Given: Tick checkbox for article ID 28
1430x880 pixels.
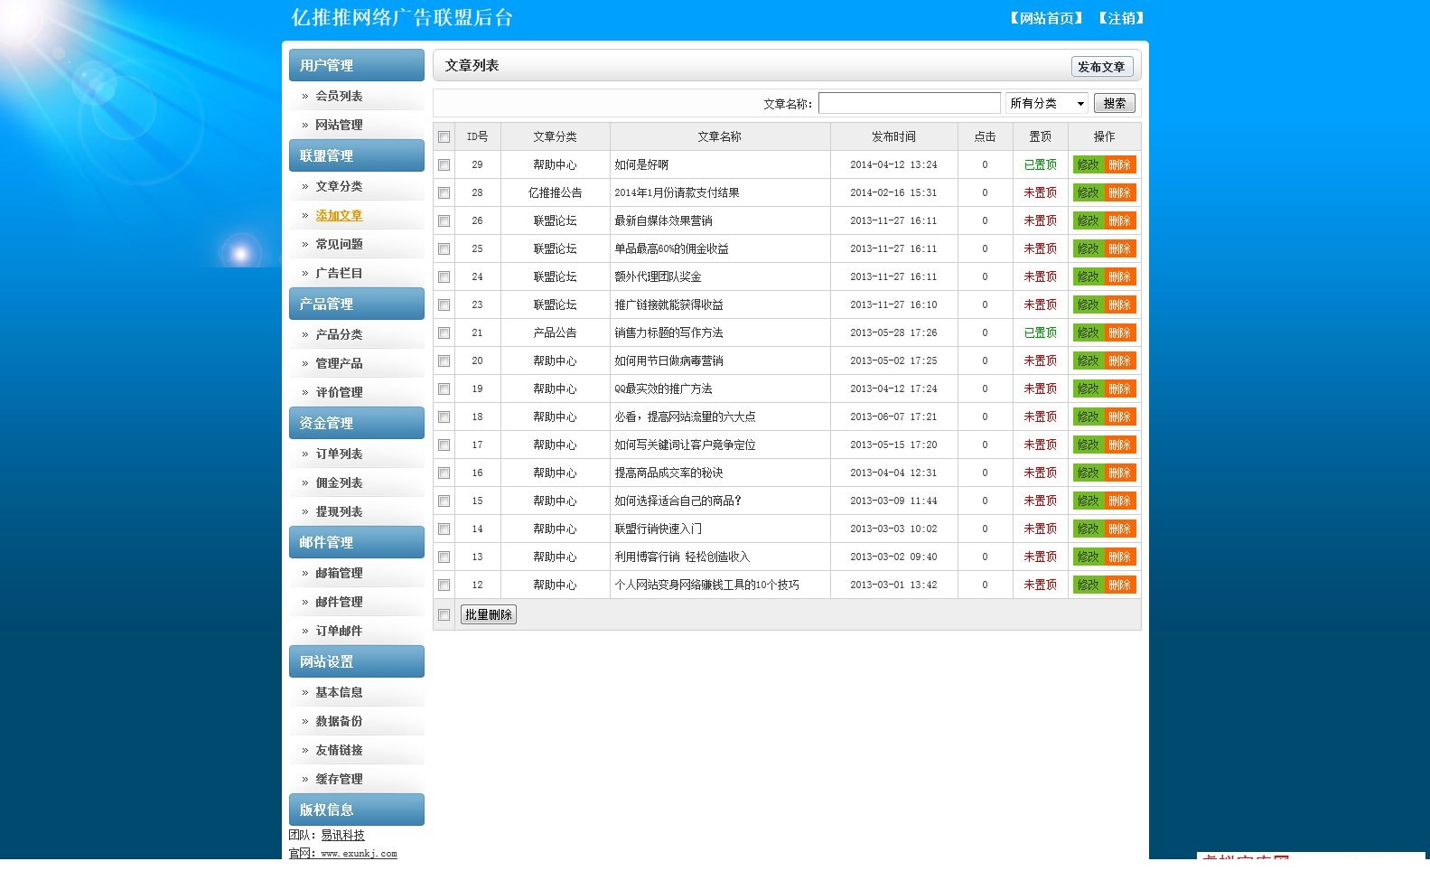Looking at the screenshot, I should pyautogui.click(x=444, y=193).
